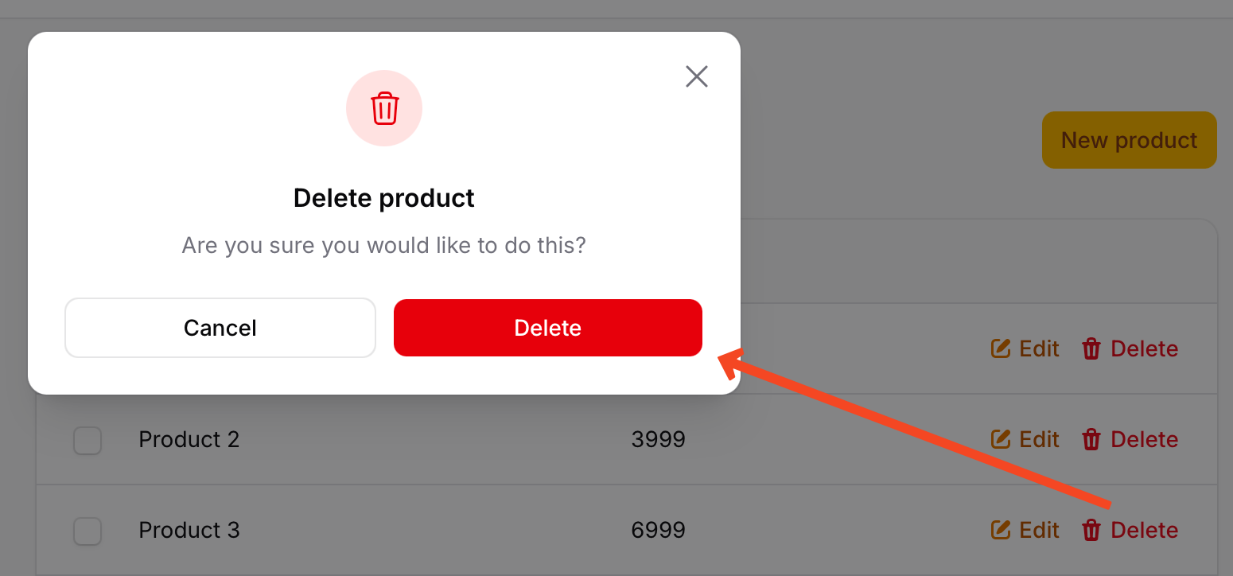Select the Product 2 checkbox
The image size is (1233, 576).
[88, 440]
